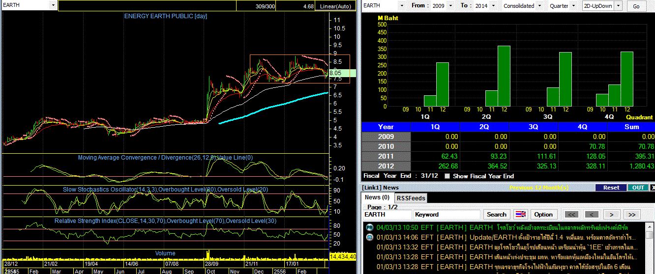Open the Consolidated statement type dropdown

539,6
